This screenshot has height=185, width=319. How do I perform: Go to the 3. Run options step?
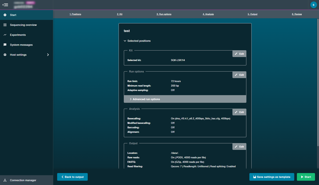164,14
